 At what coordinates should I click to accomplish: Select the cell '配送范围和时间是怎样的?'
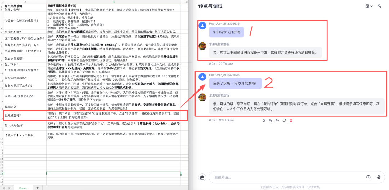(25, 70)
